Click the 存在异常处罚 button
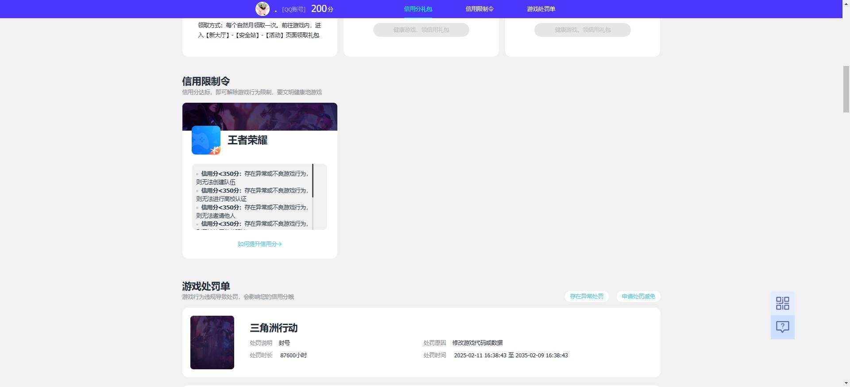 [587, 296]
